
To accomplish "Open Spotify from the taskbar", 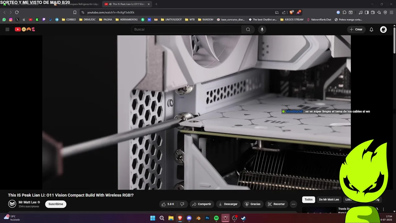I will point(216,218).
